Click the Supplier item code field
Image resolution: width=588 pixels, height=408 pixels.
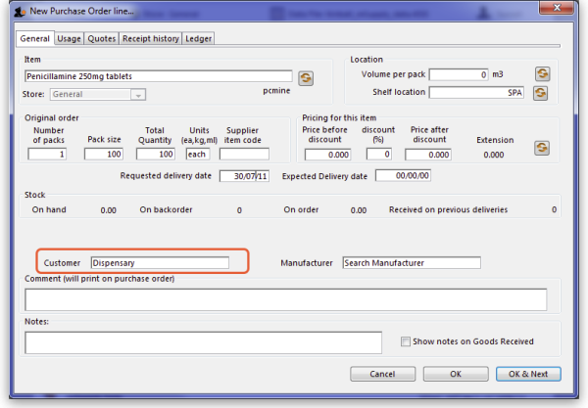(243, 154)
